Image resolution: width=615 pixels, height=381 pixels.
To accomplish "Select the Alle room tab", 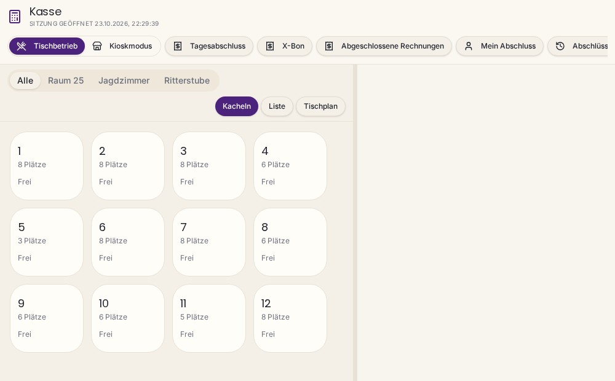I will point(25,81).
